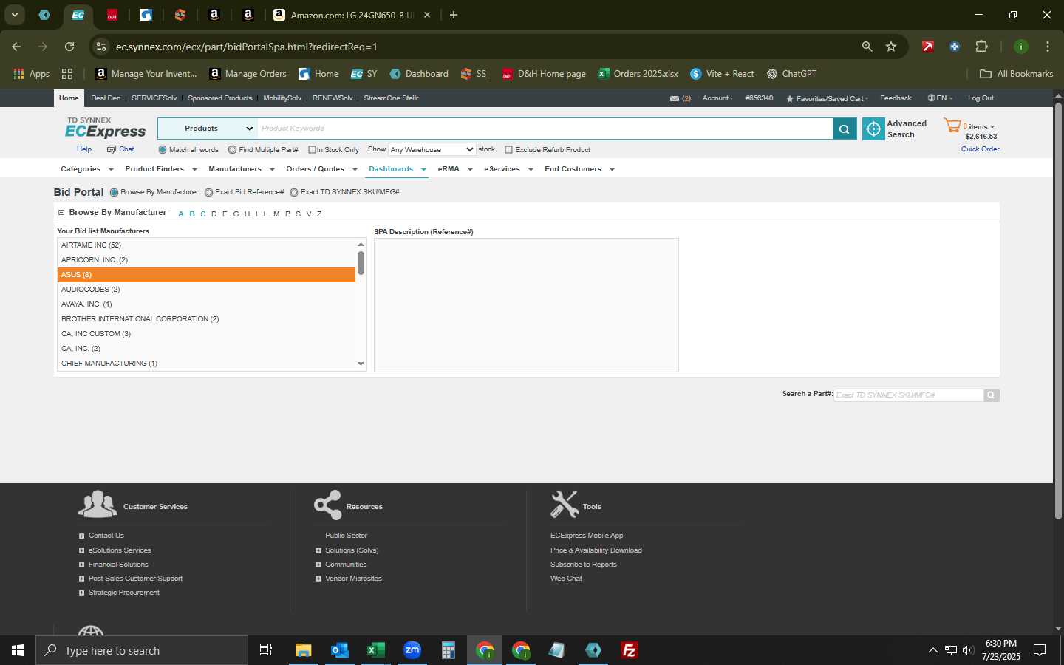Open Contact Us footer link

pyautogui.click(x=106, y=536)
